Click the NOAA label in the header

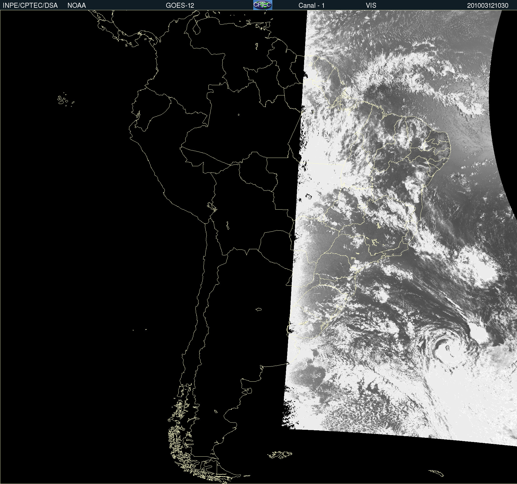tap(77, 6)
